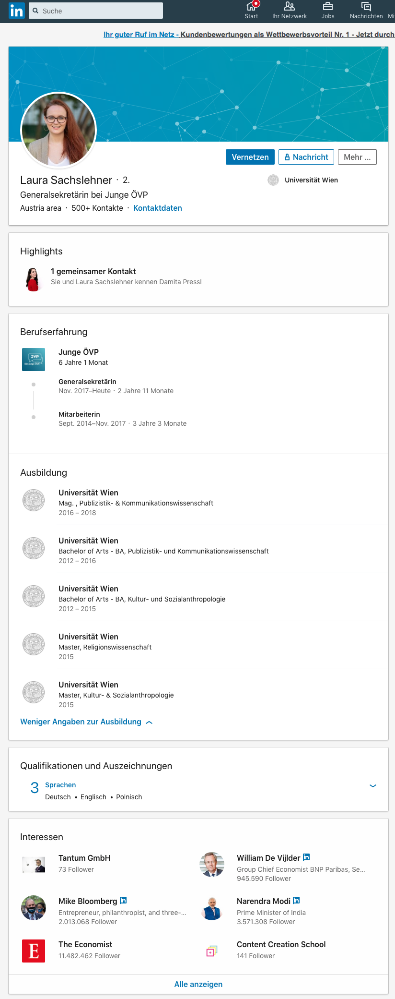Viewport: 395px width, 999px height.
Task: Click The Economist logo
Action: click(x=34, y=951)
